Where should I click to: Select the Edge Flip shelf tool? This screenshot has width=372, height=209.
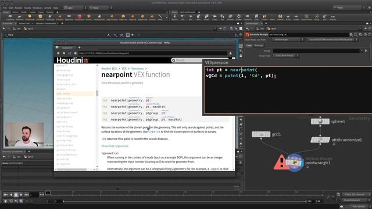(133, 17)
